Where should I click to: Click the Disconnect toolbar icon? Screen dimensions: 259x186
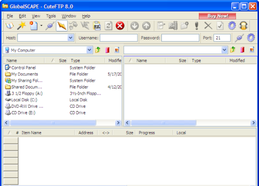73,26
